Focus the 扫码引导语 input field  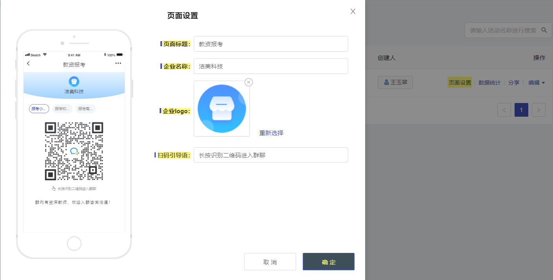point(271,155)
